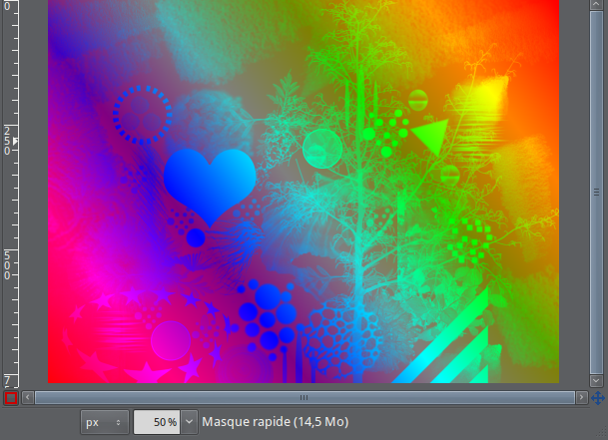Image resolution: width=608 pixels, height=440 pixels.
Task: Click the vertical scrollbar up arrow
Action: (597, 4)
